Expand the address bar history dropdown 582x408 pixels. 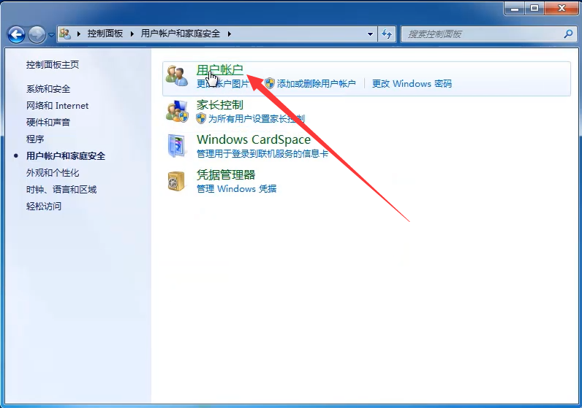click(x=371, y=34)
